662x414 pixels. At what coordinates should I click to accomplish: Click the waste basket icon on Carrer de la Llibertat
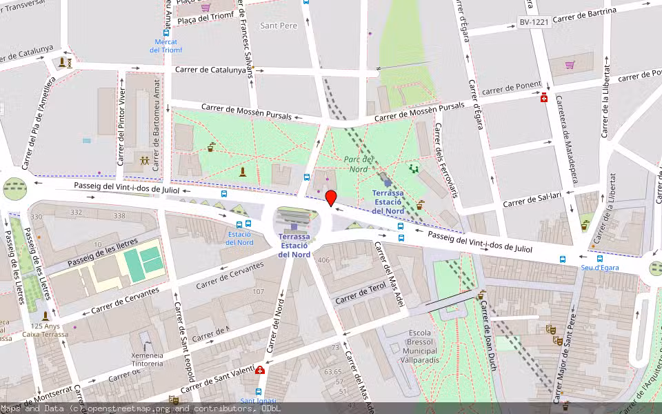pyautogui.click(x=583, y=226)
